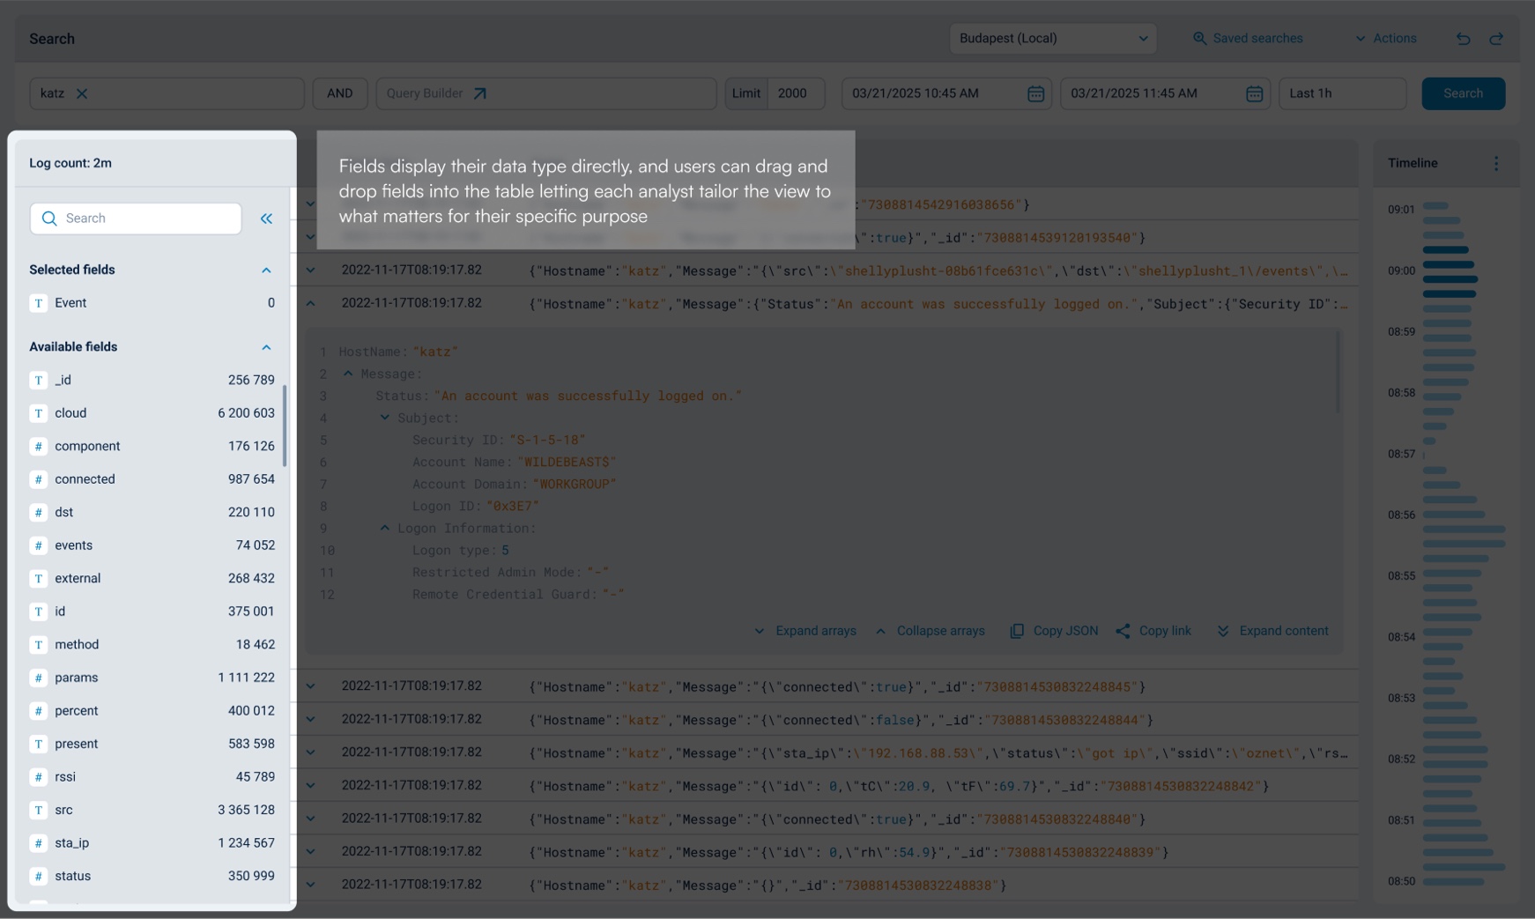Collapse the Subject node in JSON
The width and height of the screenshot is (1535, 919).
[x=385, y=418]
